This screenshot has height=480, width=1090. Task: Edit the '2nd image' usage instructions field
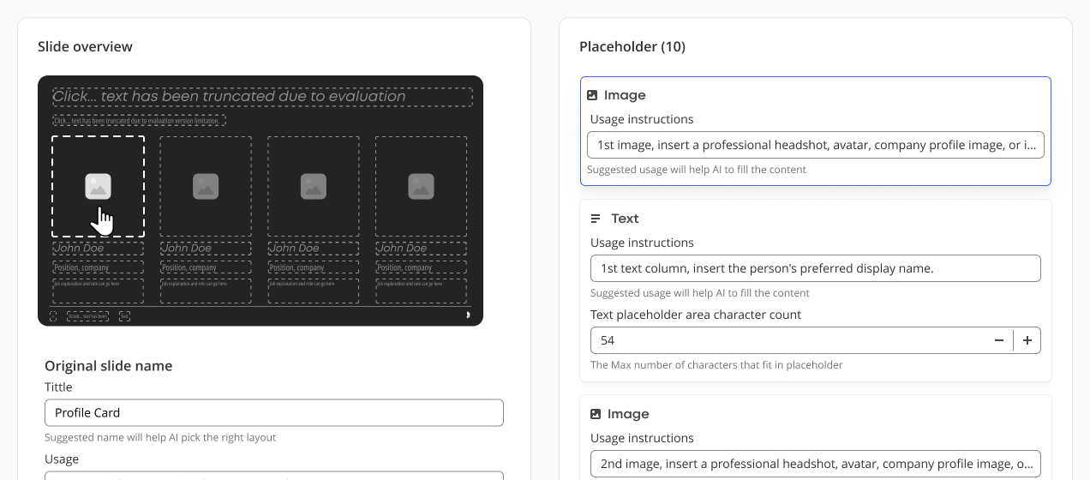816,464
